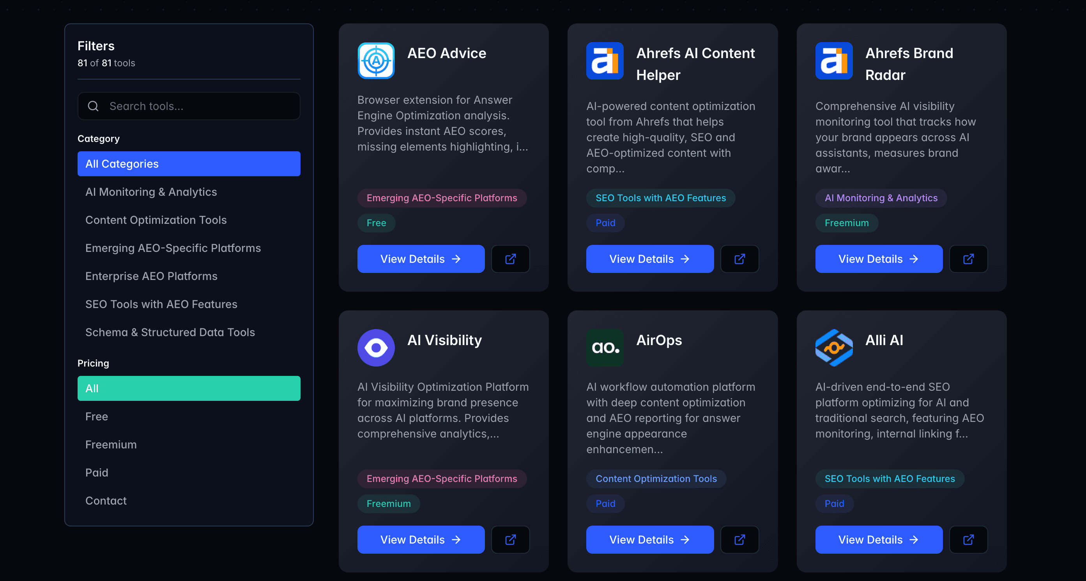This screenshot has width=1086, height=581.
Task: Open AEO Advice via external link icon
Action: tap(510, 259)
